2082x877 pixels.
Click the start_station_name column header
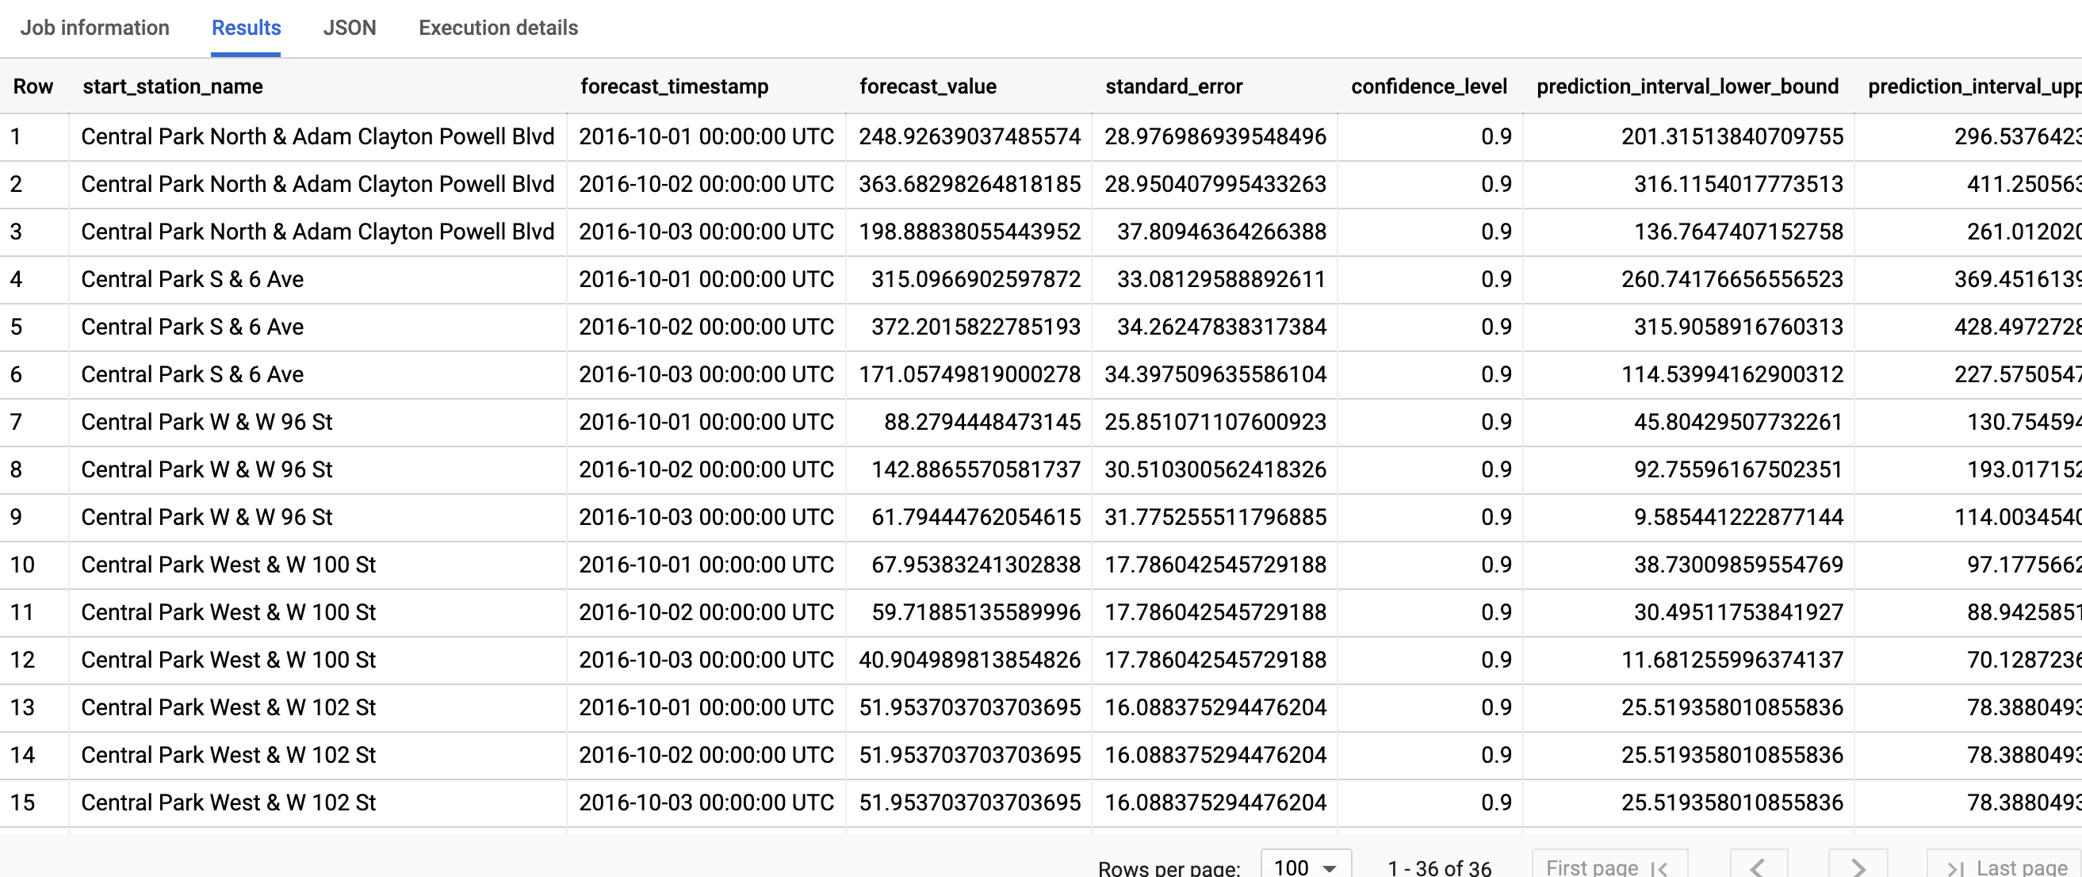pyautogui.click(x=172, y=86)
